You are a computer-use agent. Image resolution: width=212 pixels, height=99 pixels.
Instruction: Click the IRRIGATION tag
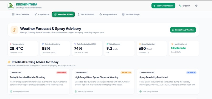pyautogui.click(x=16, y=72)
